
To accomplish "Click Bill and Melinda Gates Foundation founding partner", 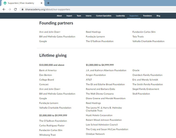I will (x=57, y=37).
